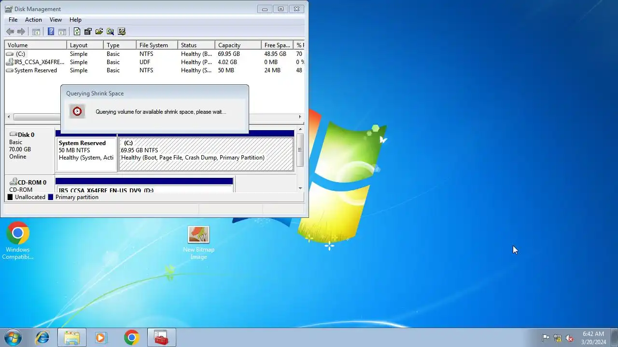
Task: Click network warning tray icon
Action: [558, 338]
